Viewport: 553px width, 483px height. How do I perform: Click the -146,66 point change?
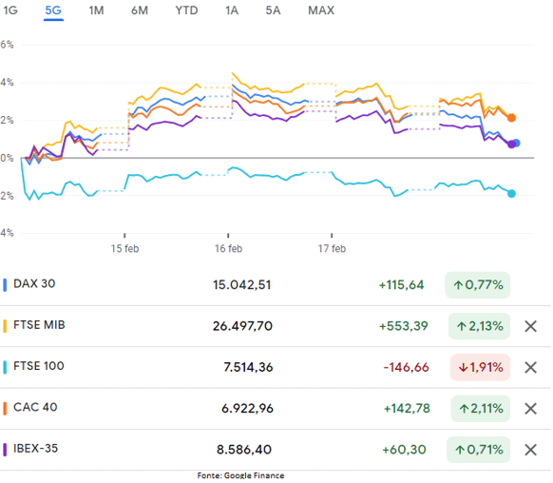pyautogui.click(x=407, y=368)
